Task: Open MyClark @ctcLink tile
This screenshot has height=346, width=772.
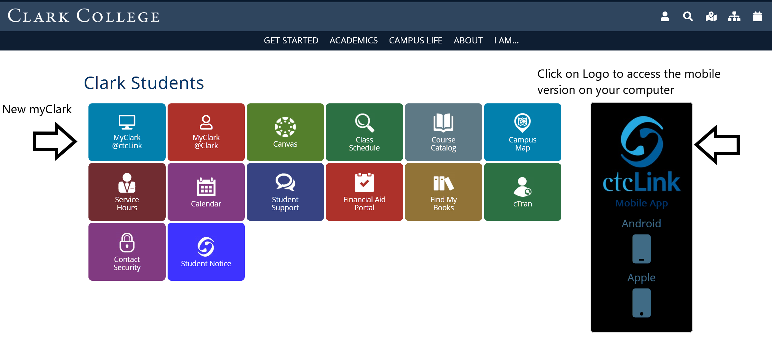Action: [127, 132]
